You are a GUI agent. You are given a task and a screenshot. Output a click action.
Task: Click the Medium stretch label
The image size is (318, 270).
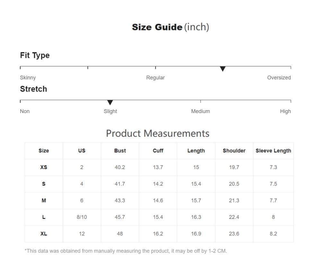coord(200,111)
